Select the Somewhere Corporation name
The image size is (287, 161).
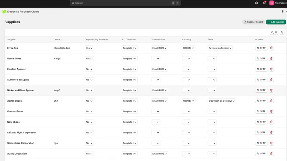coord(20,143)
